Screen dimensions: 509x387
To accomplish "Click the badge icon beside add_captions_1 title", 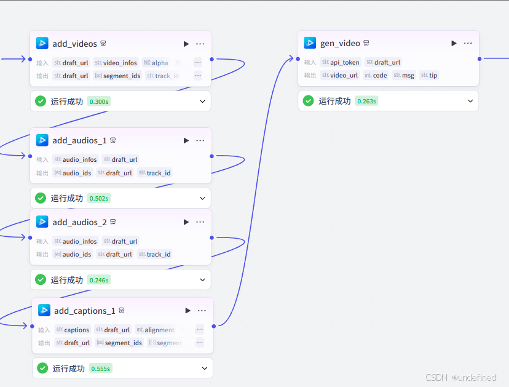I will (x=122, y=310).
